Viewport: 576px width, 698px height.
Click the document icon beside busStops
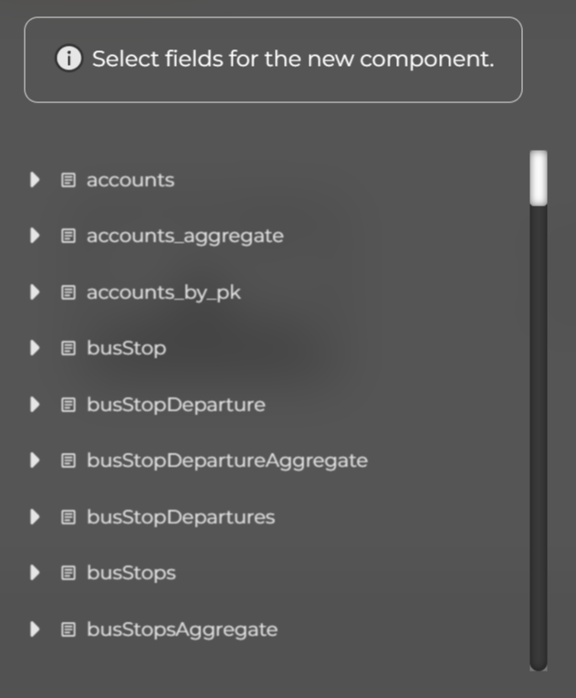(68, 573)
